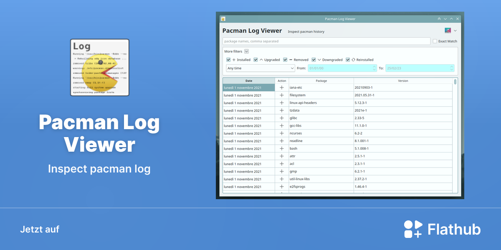This screenshot has height=250, width=501.
Task: Disable the Downgraded filter checkbox
Action: click(x=314, y=60)
